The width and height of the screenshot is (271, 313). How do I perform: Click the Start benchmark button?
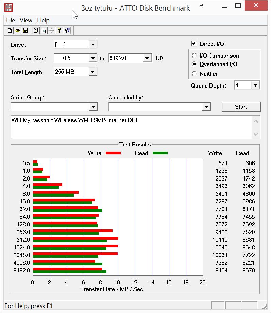click(241, 107)
